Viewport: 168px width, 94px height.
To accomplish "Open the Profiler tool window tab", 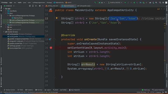I will click(64, 90).
